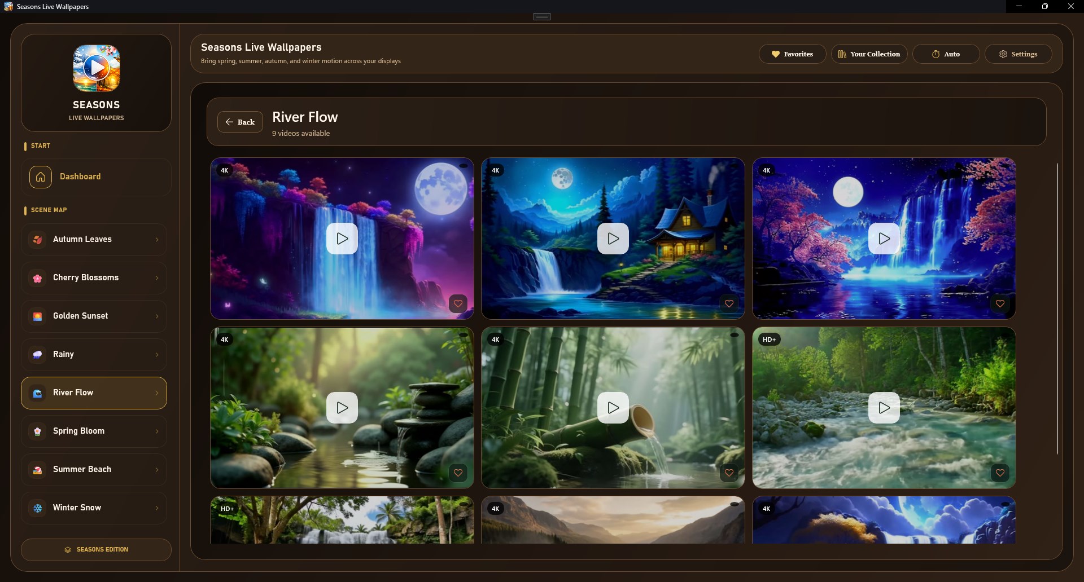This screenshot has width=1084, height=582.
Task: Click the "START" section label
Action: point(41,145)
